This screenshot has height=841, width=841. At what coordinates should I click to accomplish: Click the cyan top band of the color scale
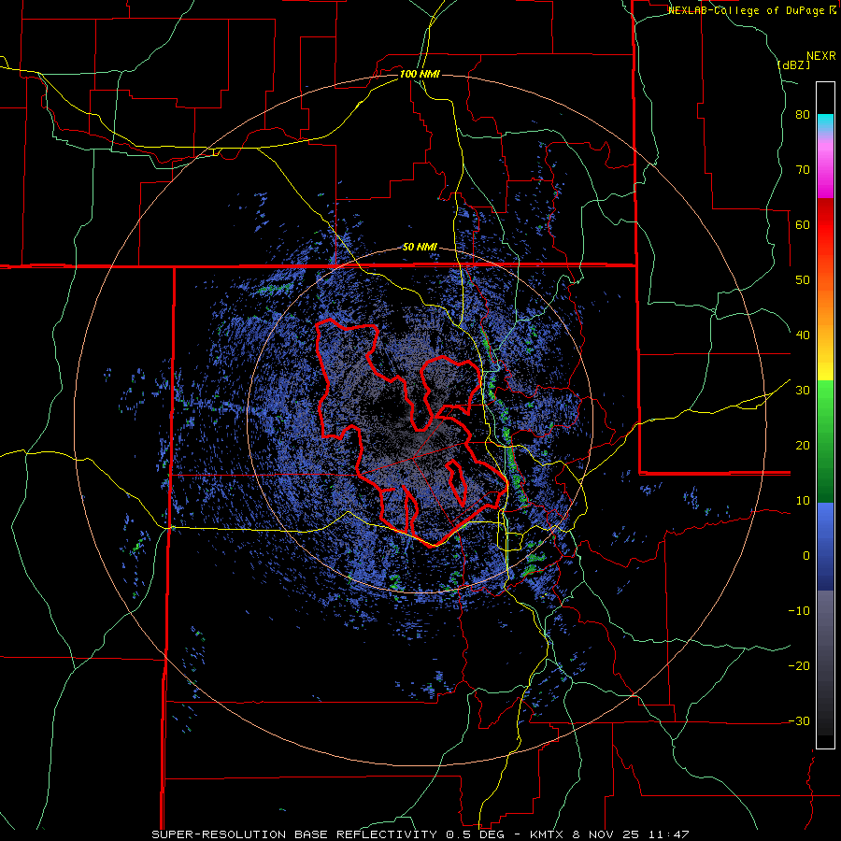pos(825,121)
